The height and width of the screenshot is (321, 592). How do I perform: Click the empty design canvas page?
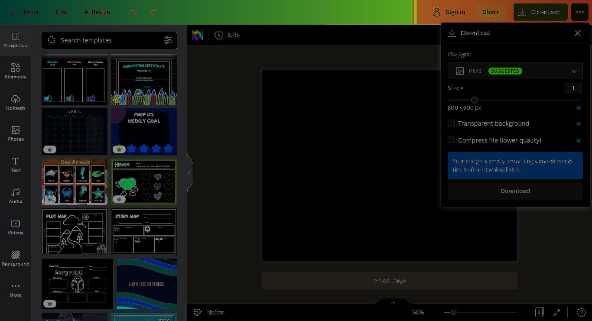(x=390, y=166)
